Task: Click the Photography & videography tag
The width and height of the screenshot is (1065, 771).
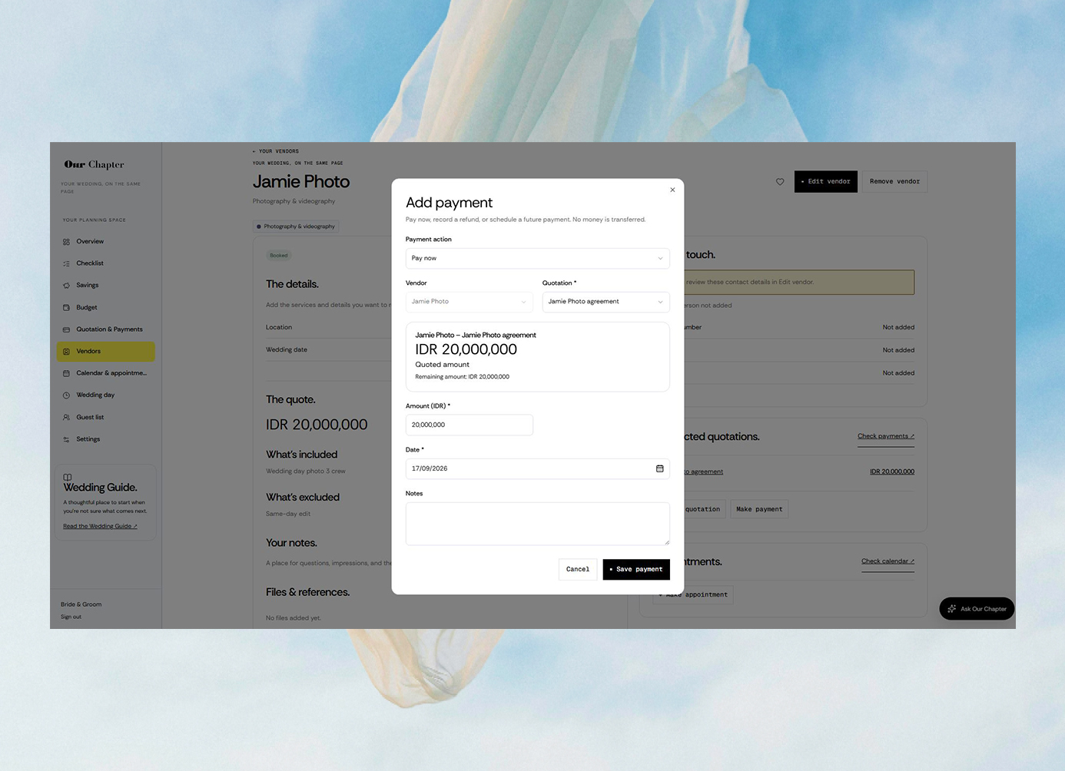Action: [296, 227]
